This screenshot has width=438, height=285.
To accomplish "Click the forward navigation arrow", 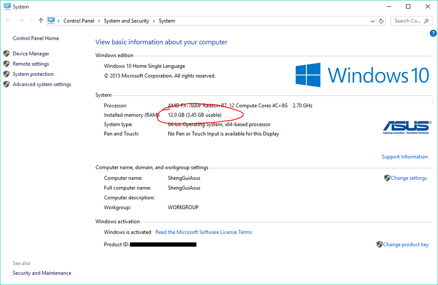I will coord(21,21).
